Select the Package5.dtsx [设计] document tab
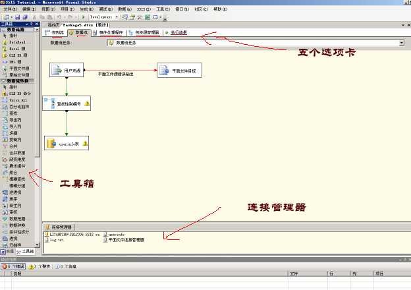Screen dimensions: 411x290 (x=85, y=25)
